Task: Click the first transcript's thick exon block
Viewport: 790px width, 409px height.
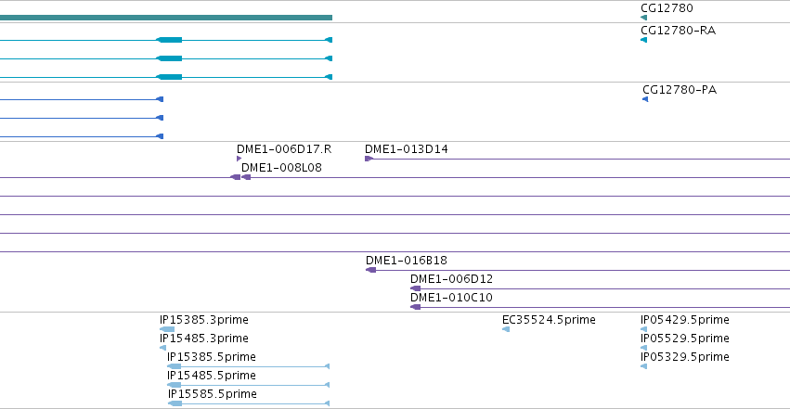Action: (169, 40)
